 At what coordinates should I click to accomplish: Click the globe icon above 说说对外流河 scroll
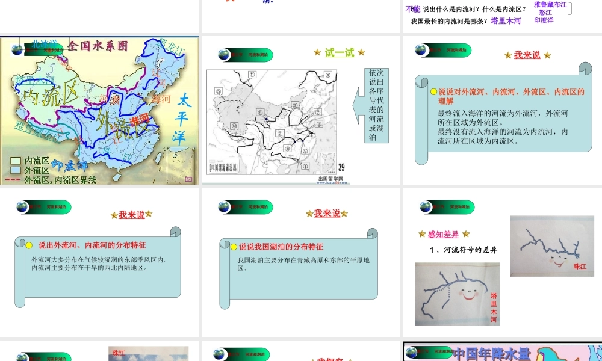click(421, 50)
